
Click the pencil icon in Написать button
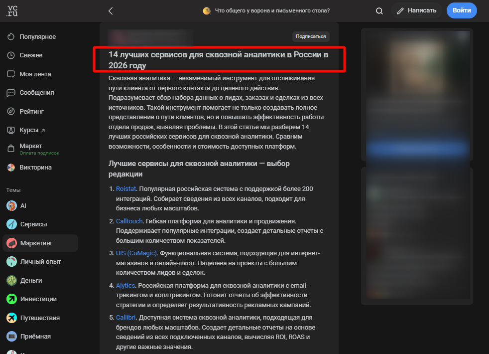400,11
